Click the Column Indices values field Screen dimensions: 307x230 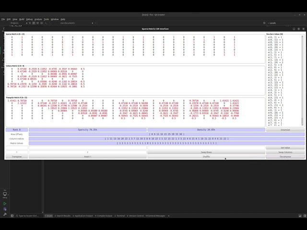(166, 138)
